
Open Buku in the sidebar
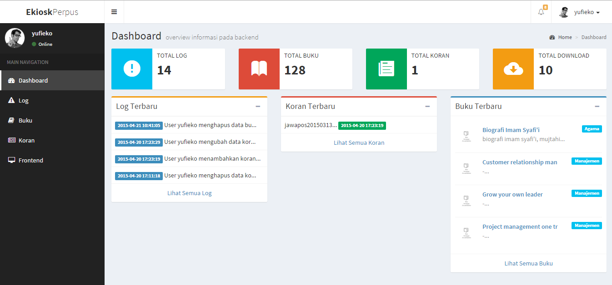(x=52, y=120)
